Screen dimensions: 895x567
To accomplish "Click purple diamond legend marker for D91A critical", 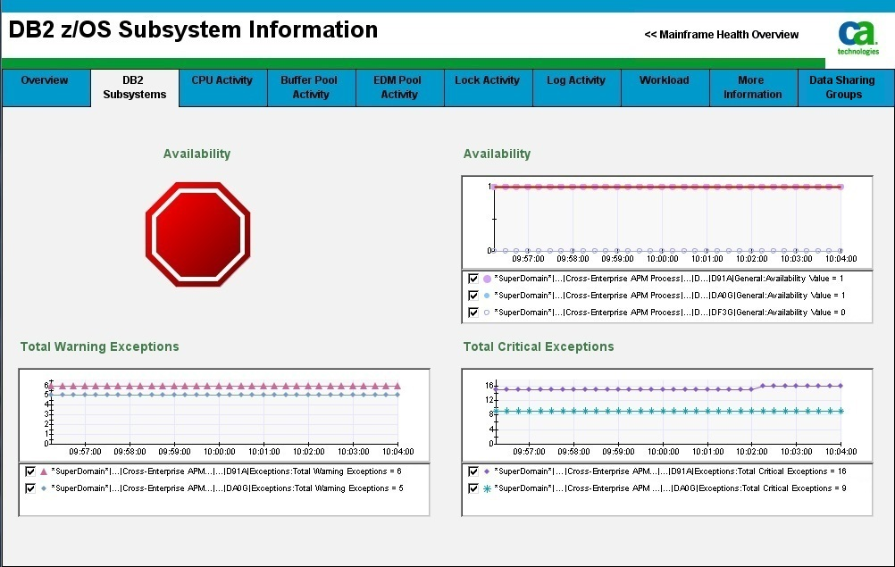I will pyautogui.click(x=487, y=471).
